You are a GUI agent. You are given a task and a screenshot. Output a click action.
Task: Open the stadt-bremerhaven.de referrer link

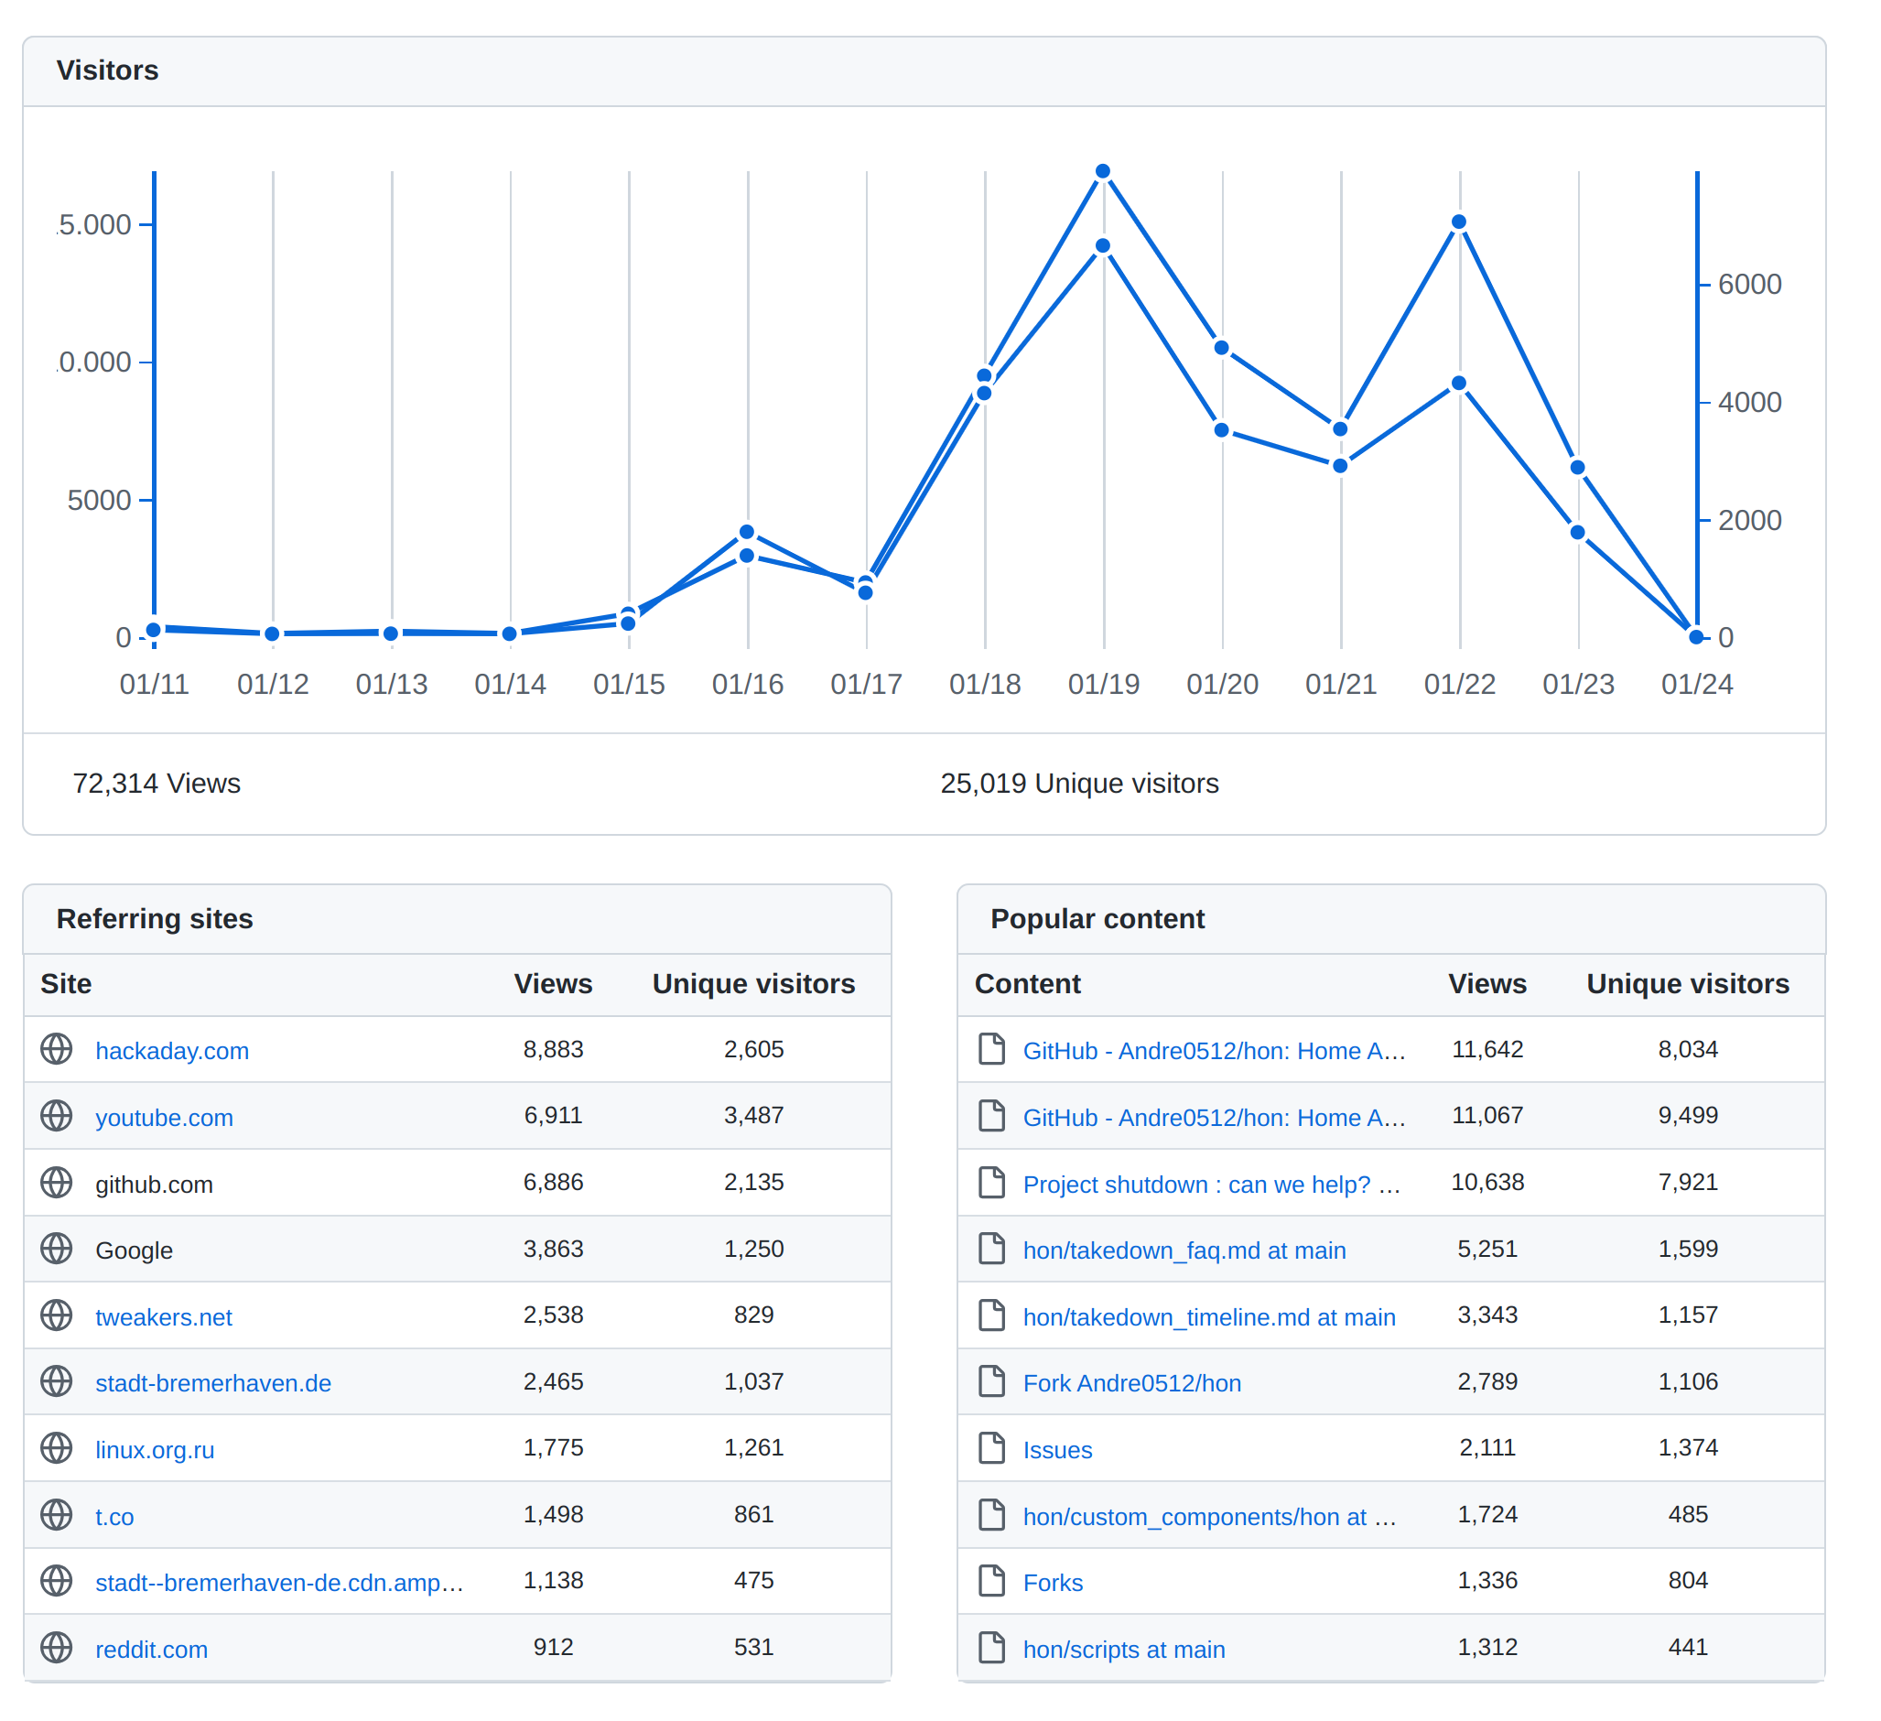(212, 1383)
